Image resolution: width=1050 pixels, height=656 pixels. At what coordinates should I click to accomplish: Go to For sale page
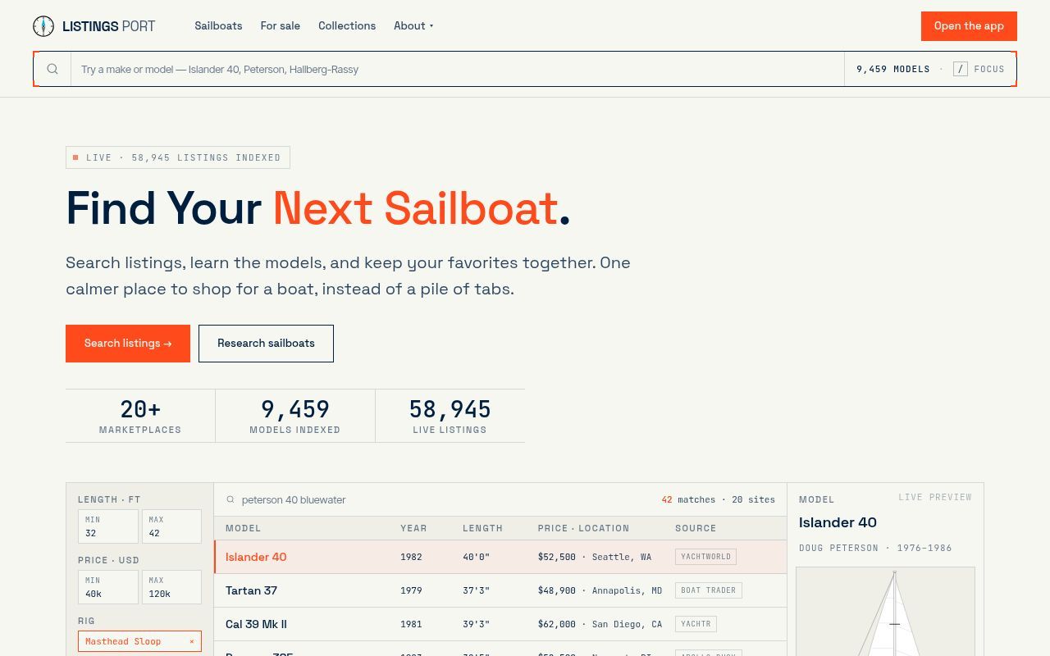(x=281, y=25)
